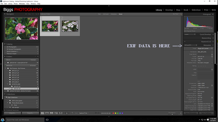Expand the Keywording panel
This screenshot has height=122, width=218.
[213, 38]
